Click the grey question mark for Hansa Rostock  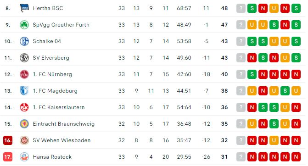pos(241,157)
